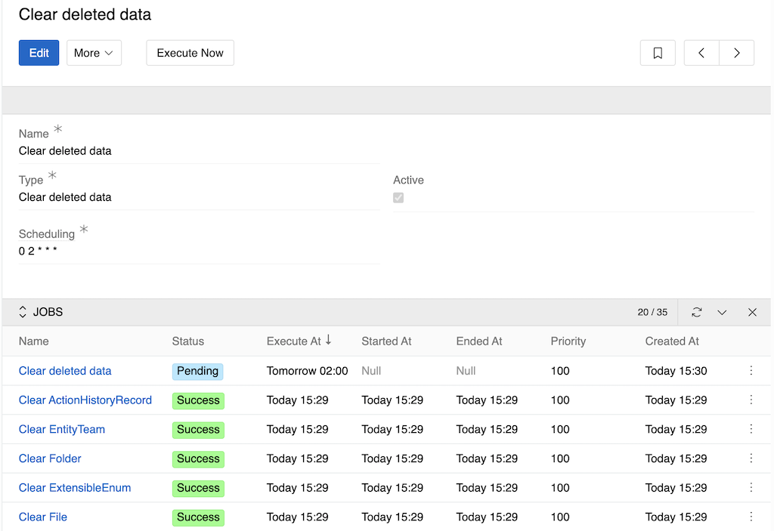
Task: Refresh the JOBS list
Action: tap(698, 312)
